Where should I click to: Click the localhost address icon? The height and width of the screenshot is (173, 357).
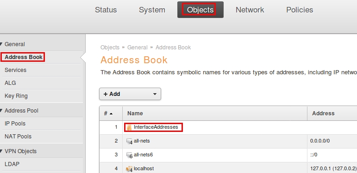[x=129, y=169]
